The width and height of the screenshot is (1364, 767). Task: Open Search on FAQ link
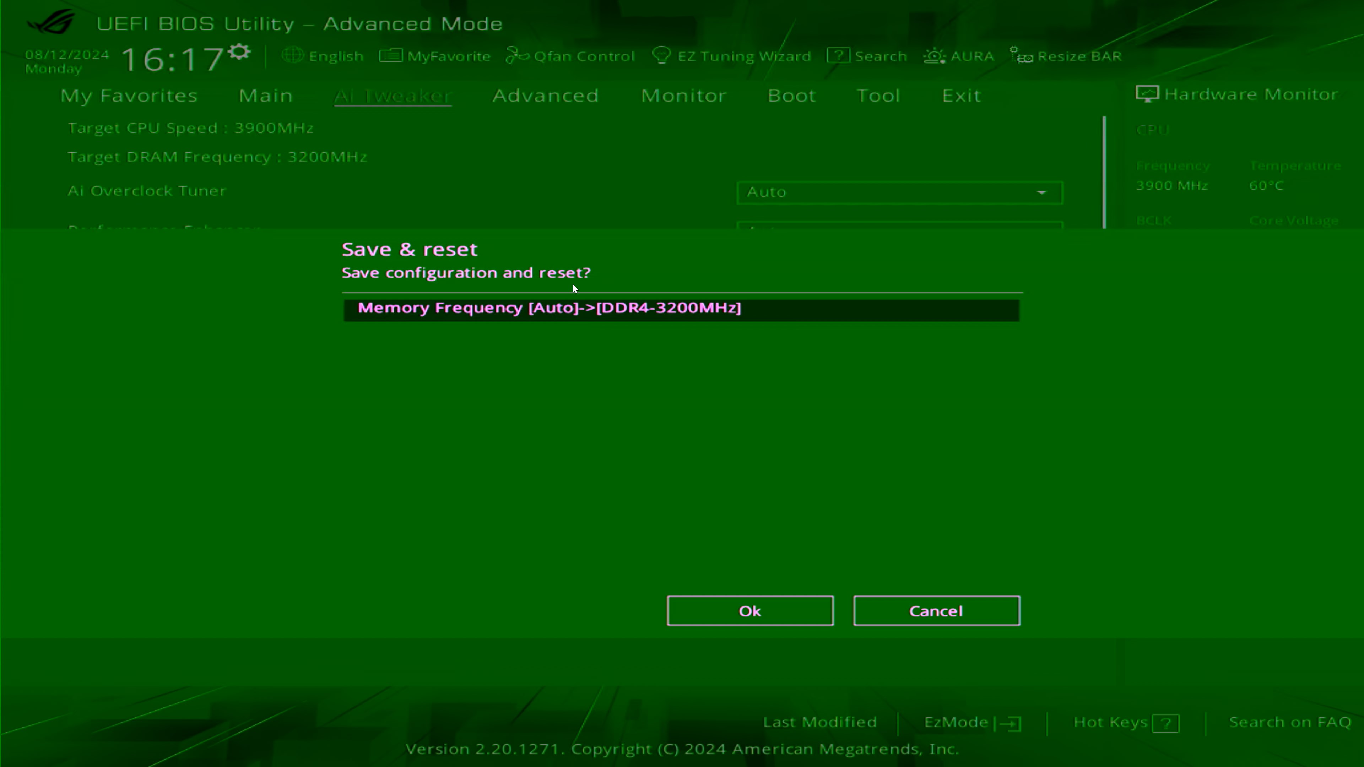(x=1290, y=722)
